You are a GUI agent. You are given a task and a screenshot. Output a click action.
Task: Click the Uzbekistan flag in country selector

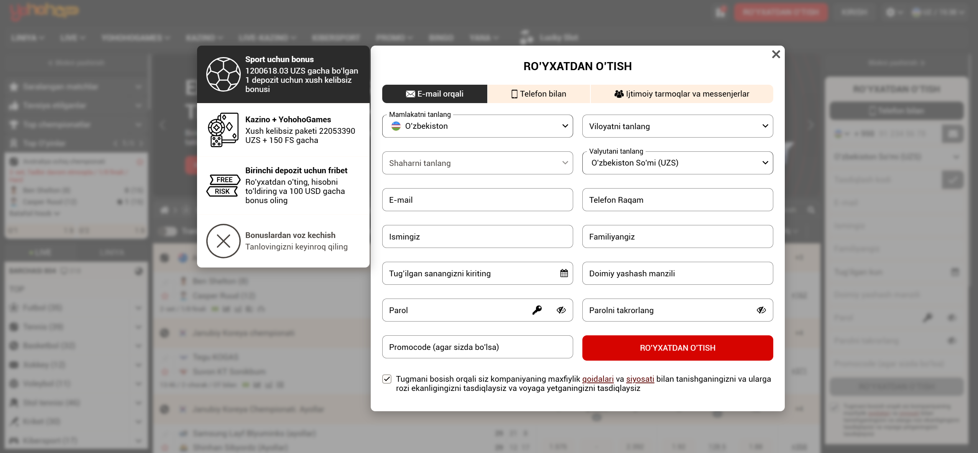click(396, 126)
